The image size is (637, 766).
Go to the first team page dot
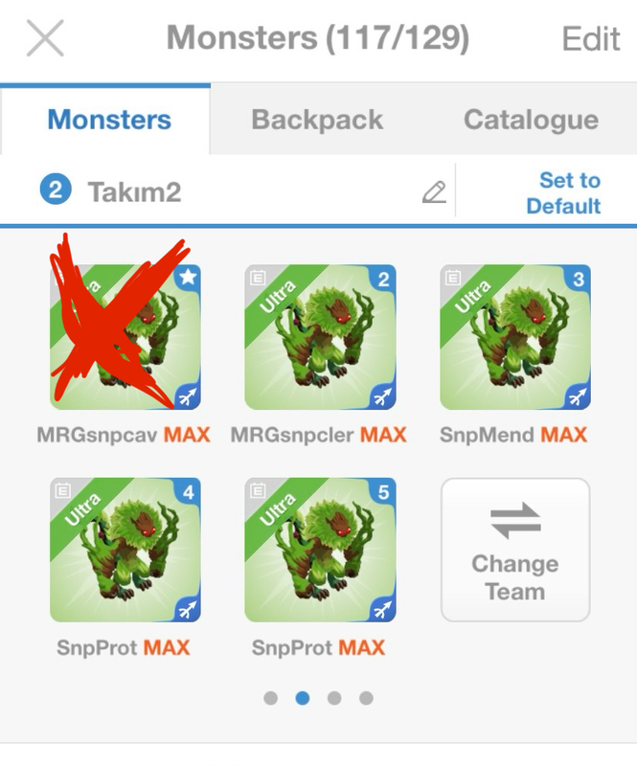coord(270,698)
